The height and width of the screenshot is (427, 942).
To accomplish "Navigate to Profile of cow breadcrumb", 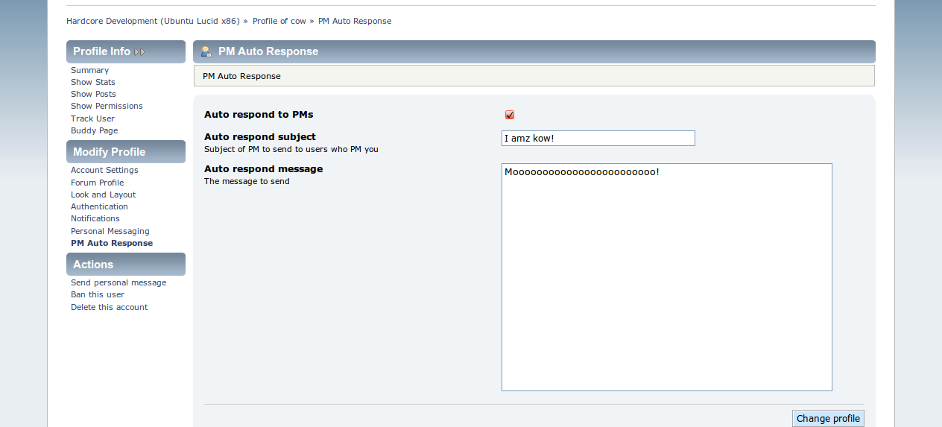I will (279, 21).
